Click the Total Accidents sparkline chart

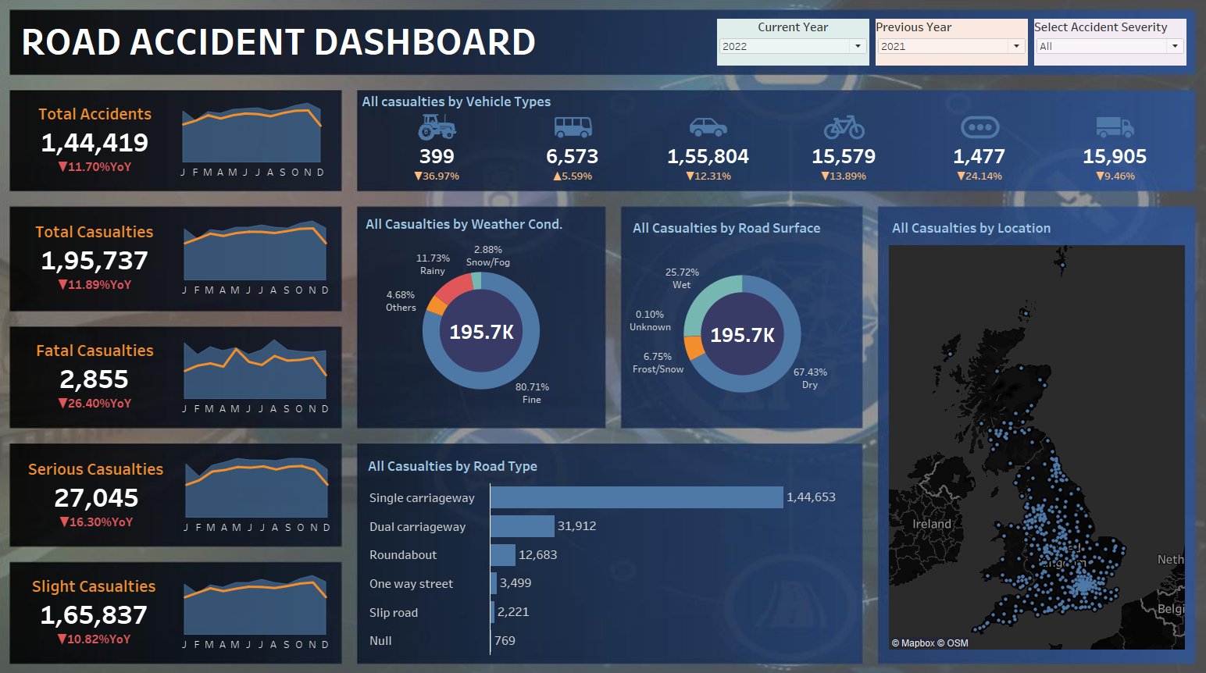252,133
